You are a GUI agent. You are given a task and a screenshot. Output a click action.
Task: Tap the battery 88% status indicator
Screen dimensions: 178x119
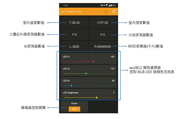pos(113,5)
